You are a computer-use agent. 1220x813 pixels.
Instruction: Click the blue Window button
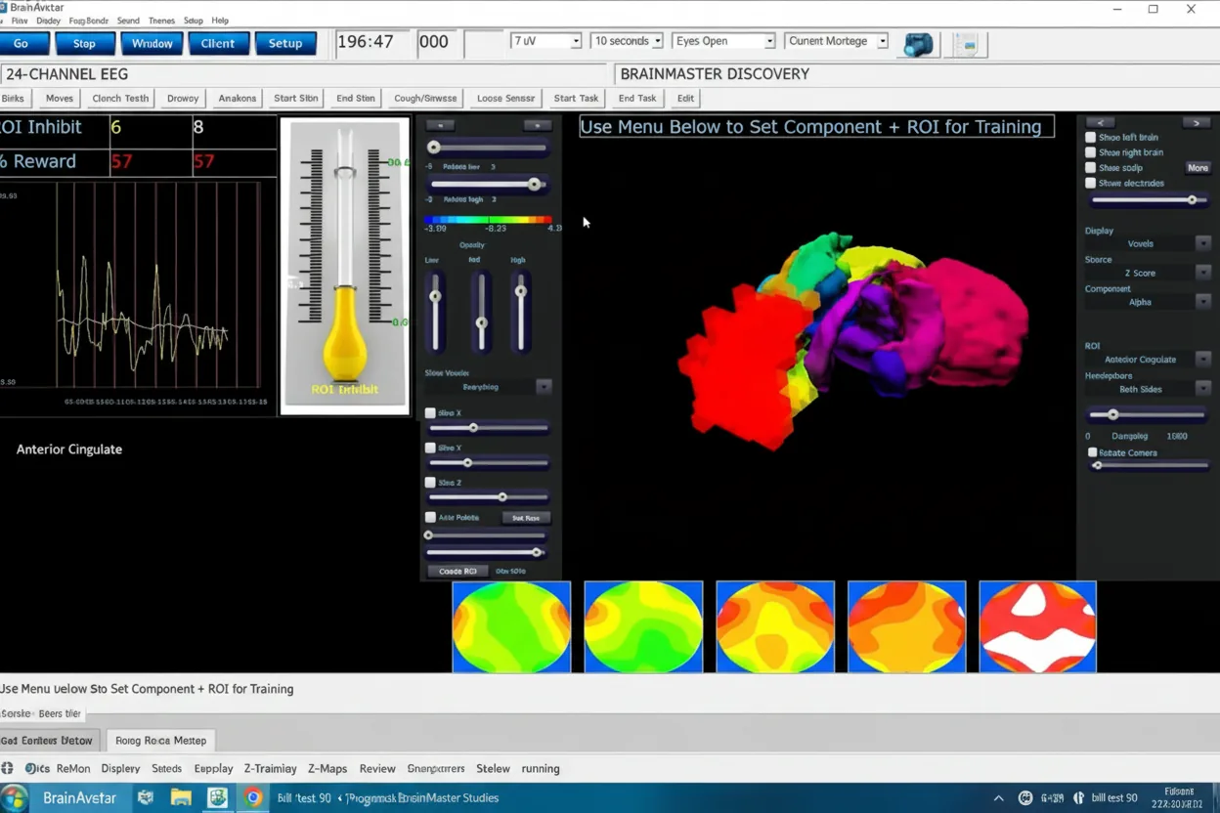point(152,43)
